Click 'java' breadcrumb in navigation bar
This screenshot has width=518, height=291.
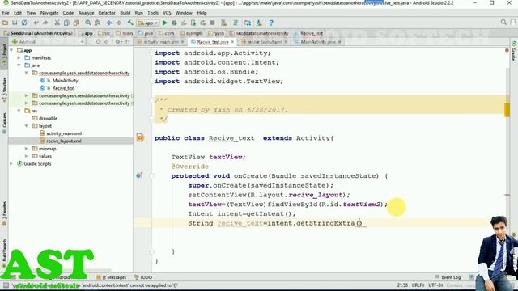coord(146,33)
